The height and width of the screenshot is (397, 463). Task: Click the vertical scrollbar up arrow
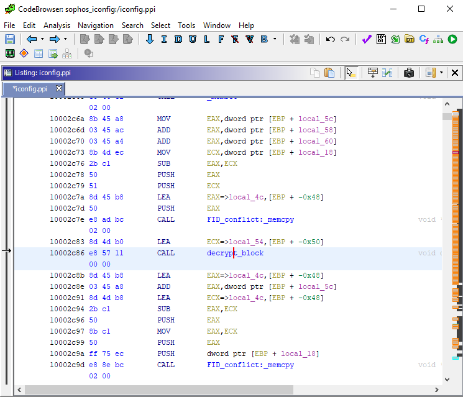pos(447,104)
